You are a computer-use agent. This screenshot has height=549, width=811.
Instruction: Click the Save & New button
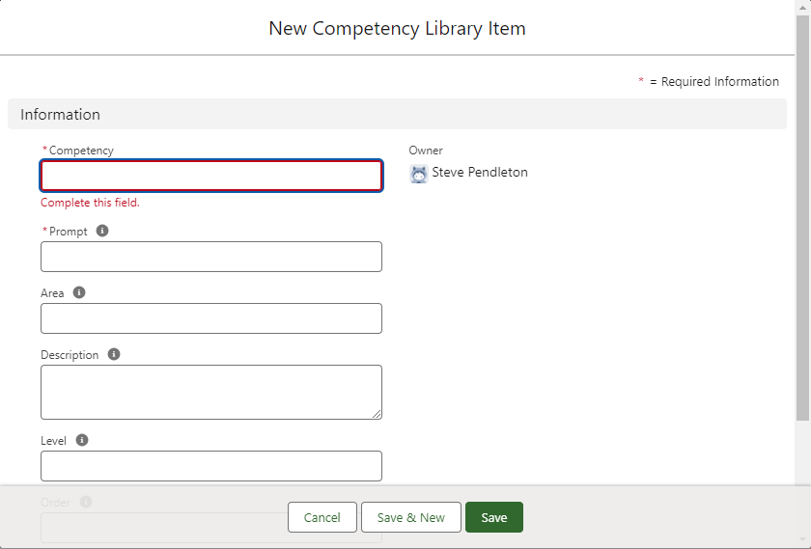tap(410, 517)
